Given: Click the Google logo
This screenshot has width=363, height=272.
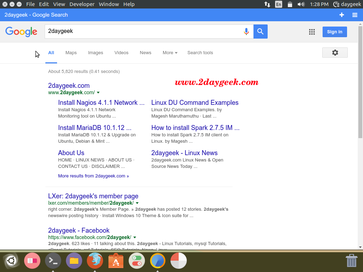Looking at the screenshot, I should click(21, 32).
